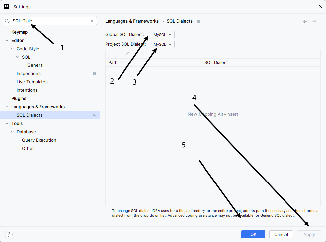Select General under SQL code style
This screenshot has width=326, height=242.
35,65
